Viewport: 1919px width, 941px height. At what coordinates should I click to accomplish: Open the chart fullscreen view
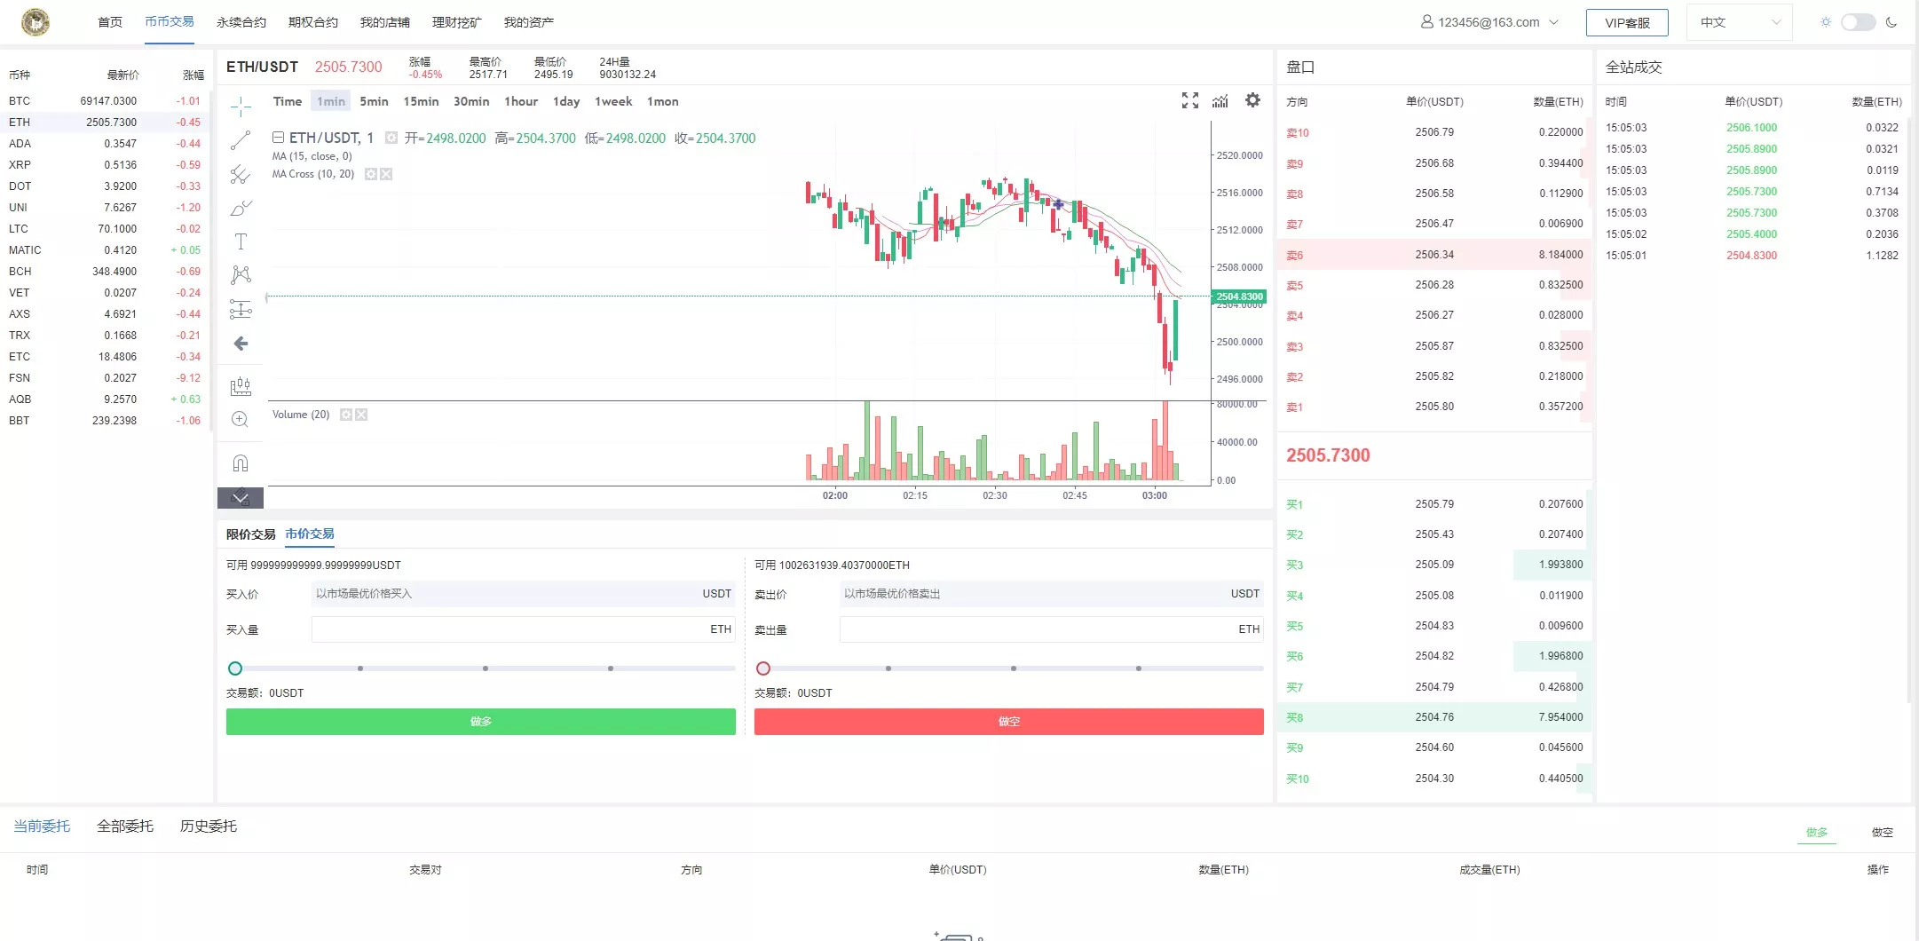tap(1189, 101)
